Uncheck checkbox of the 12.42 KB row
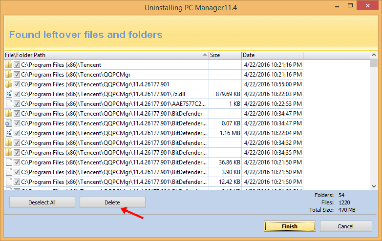This screenshot has height=241, width=382. click(x=17, y=181)
